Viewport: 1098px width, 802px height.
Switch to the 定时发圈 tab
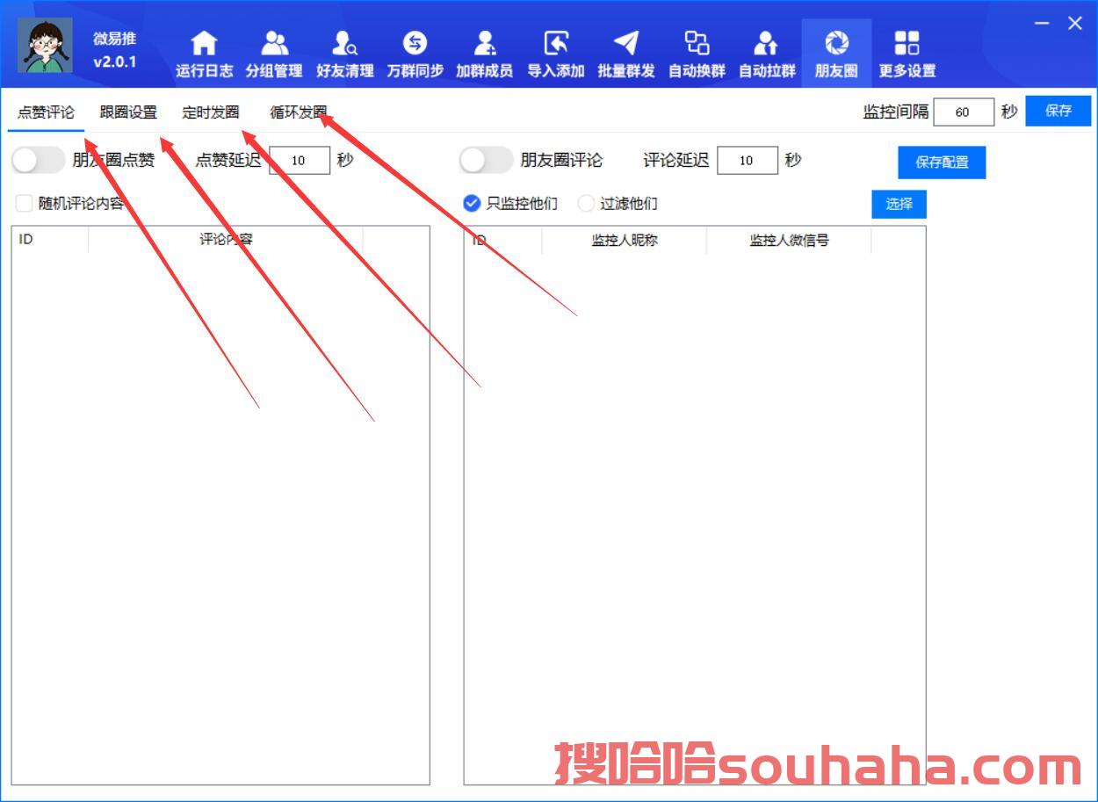point(211,112)
